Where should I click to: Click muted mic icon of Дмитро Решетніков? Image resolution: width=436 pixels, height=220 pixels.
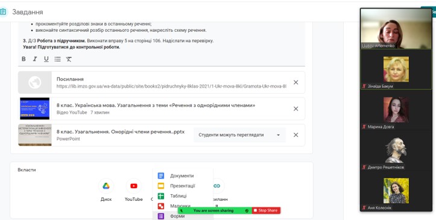click(x=364, y=167)
